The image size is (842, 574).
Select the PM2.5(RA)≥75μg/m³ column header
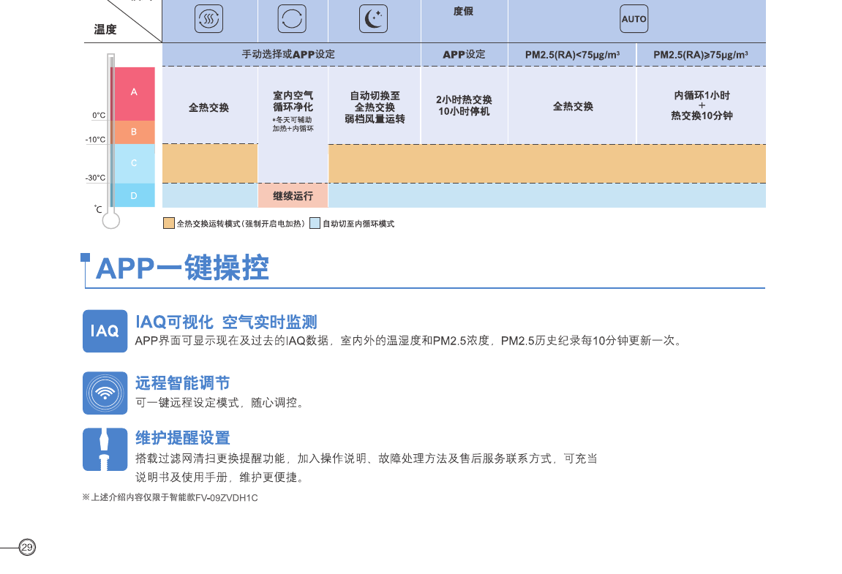tap(700, 55)
